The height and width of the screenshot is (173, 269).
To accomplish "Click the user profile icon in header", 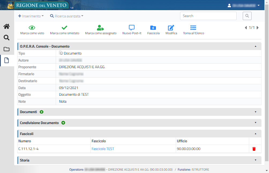I will click(229, 5).
